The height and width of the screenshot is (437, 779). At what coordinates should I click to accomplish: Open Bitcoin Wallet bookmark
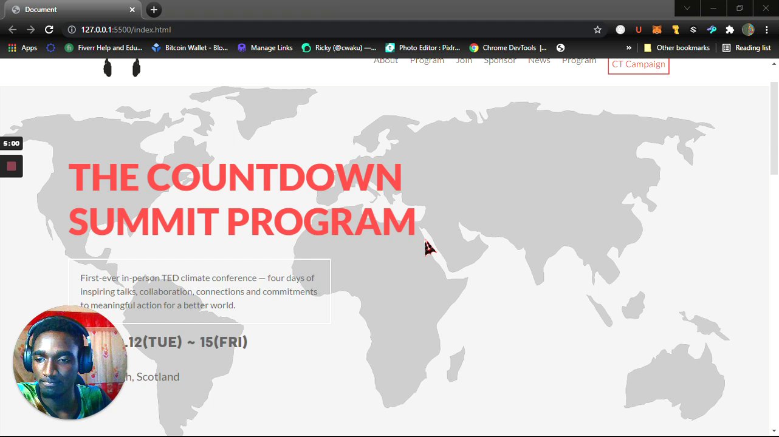pos(190,48)
